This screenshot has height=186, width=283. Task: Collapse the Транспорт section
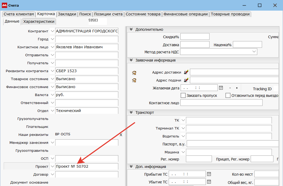(x=131, y=113)
